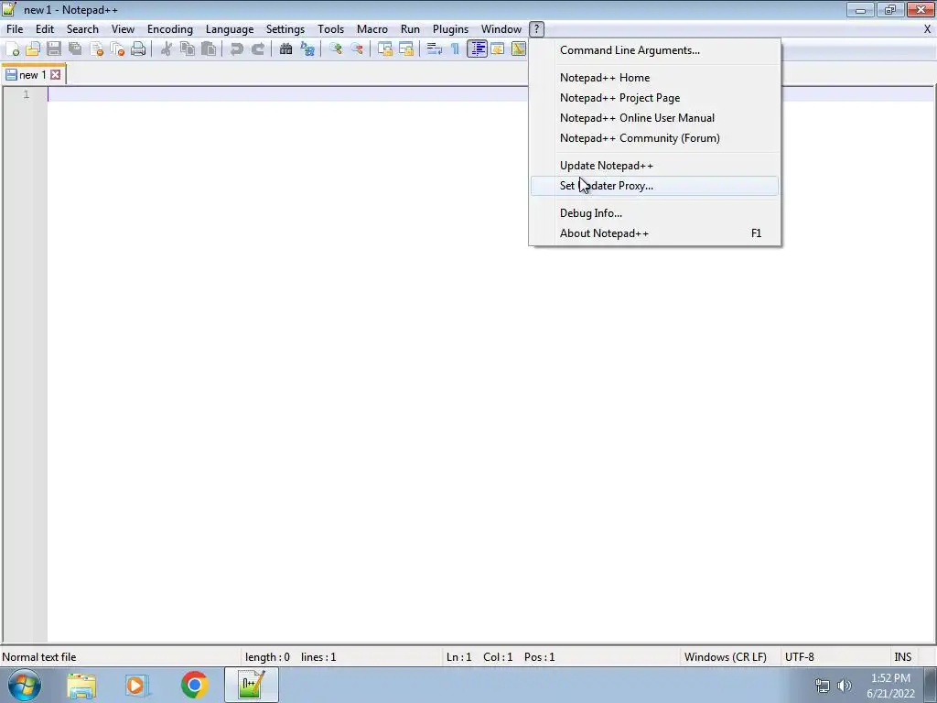
Task: Click the New file toolbar icon
Action: [x=13, y=49]
